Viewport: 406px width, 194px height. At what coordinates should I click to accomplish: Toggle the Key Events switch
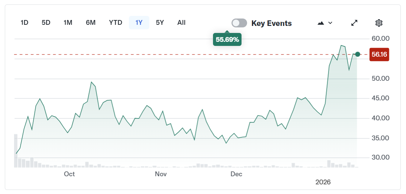click(239, 23)
